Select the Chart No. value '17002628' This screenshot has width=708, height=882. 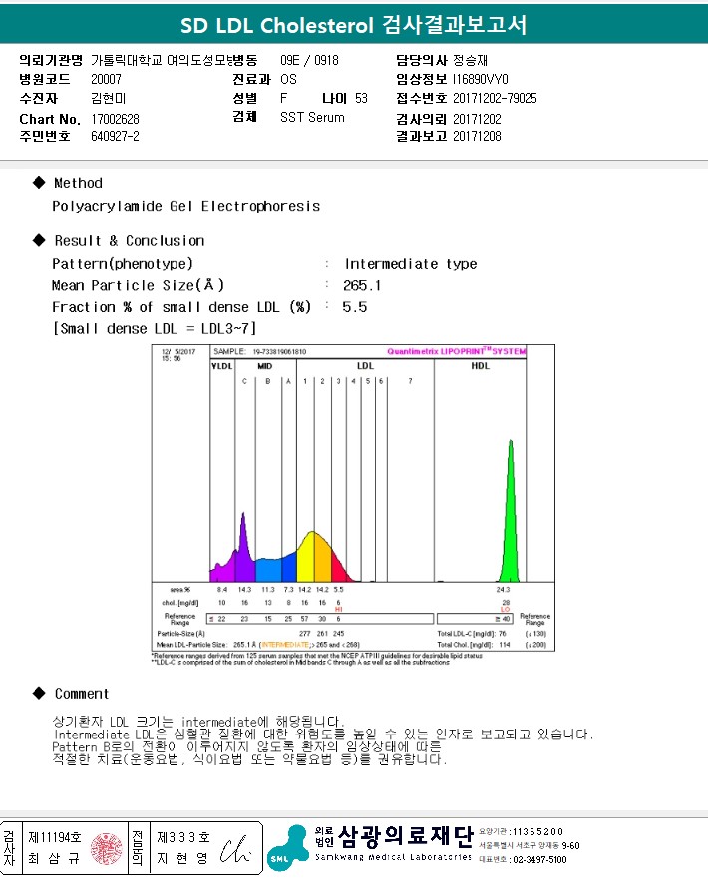115,119
